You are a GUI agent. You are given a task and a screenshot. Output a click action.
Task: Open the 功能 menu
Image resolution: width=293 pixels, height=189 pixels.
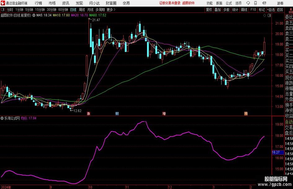coord(210,3)
